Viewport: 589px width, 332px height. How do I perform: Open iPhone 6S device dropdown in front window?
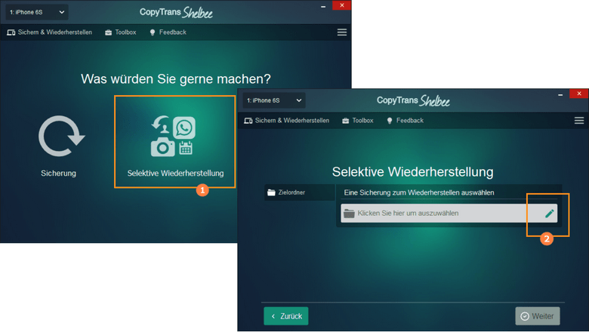(x=274, y=100)
